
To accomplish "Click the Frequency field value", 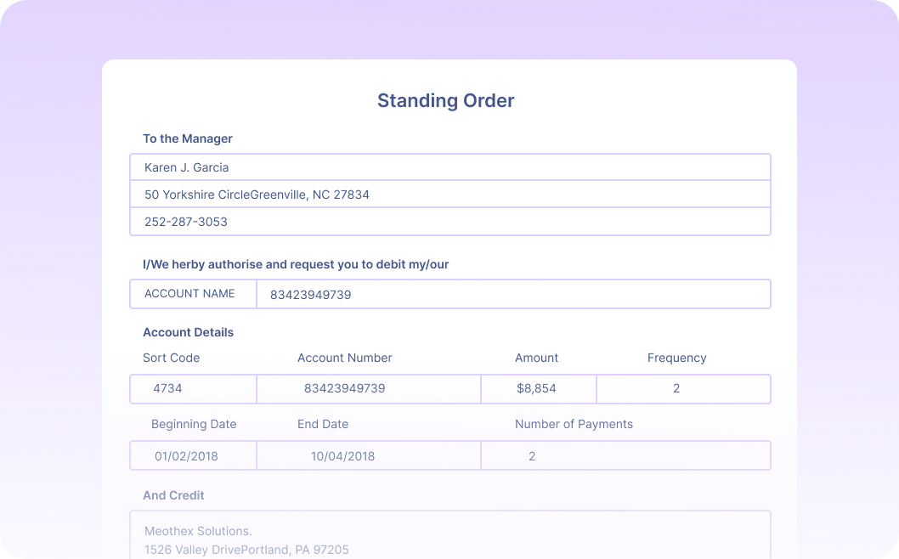I will point(683,389).
